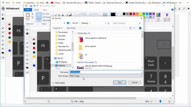Image resolution: width=191 pixels, height=107 pixels.
Task: Open the Select tool dropdown in Paint
Action: [39, 21]
